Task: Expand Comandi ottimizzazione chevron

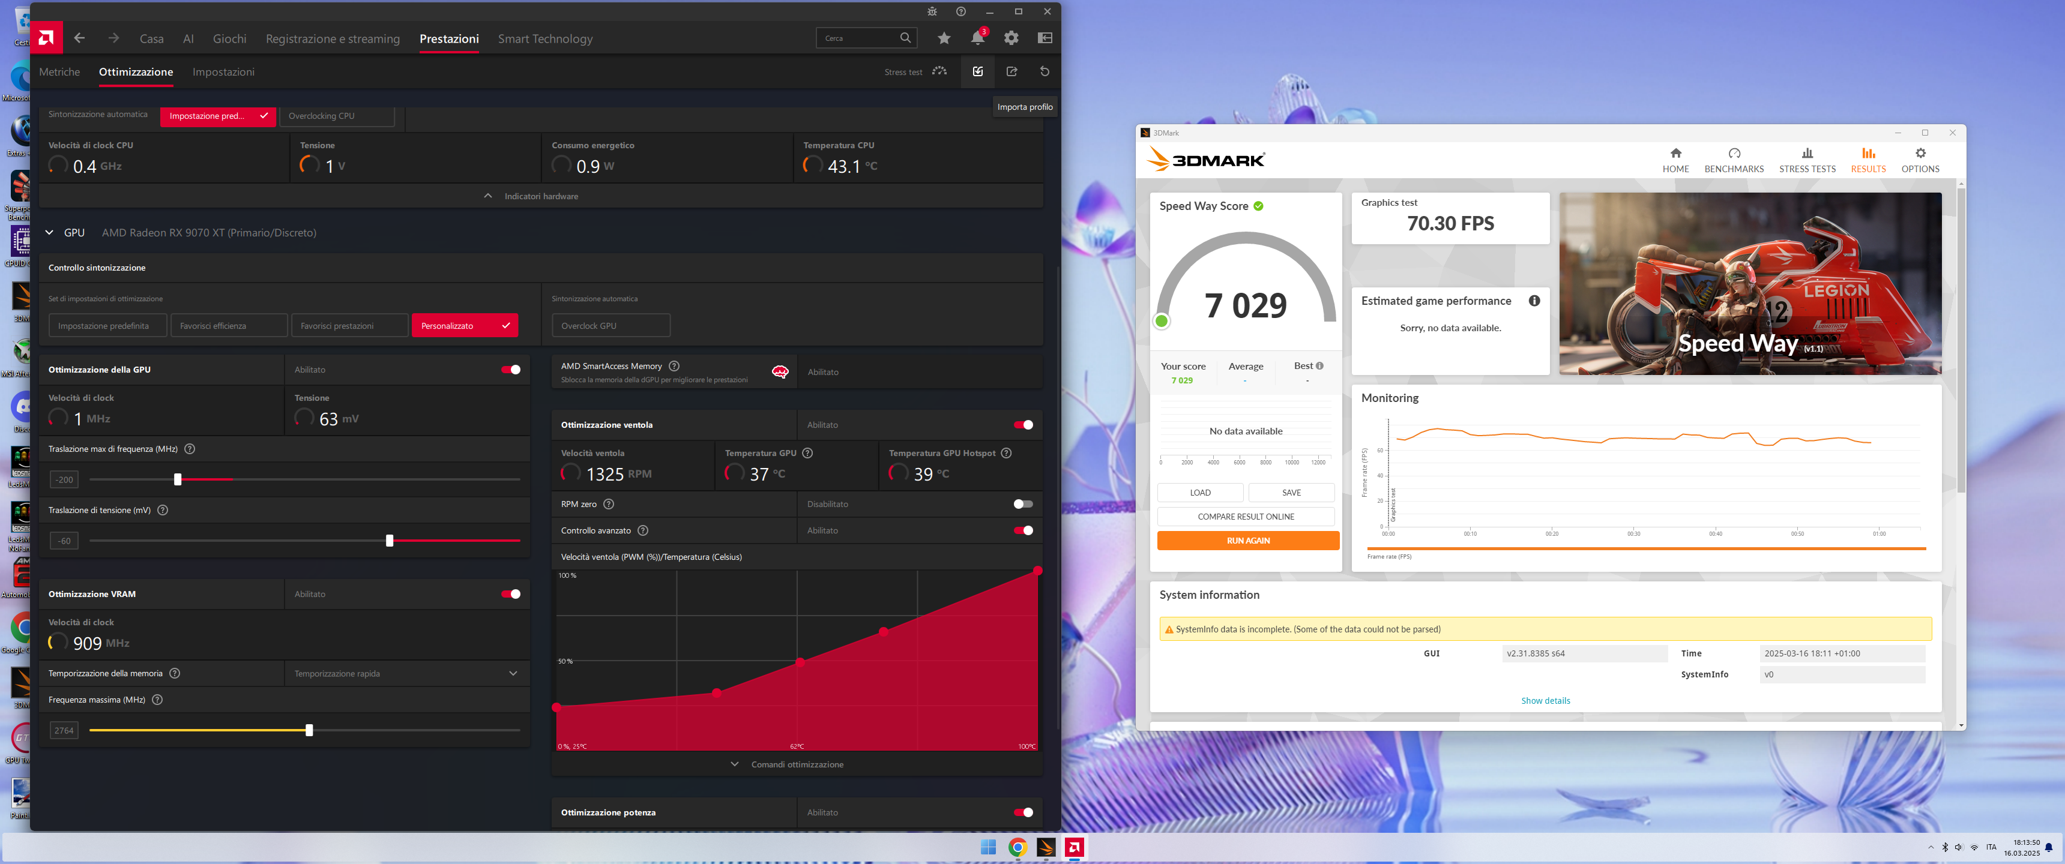Action: 734,764
